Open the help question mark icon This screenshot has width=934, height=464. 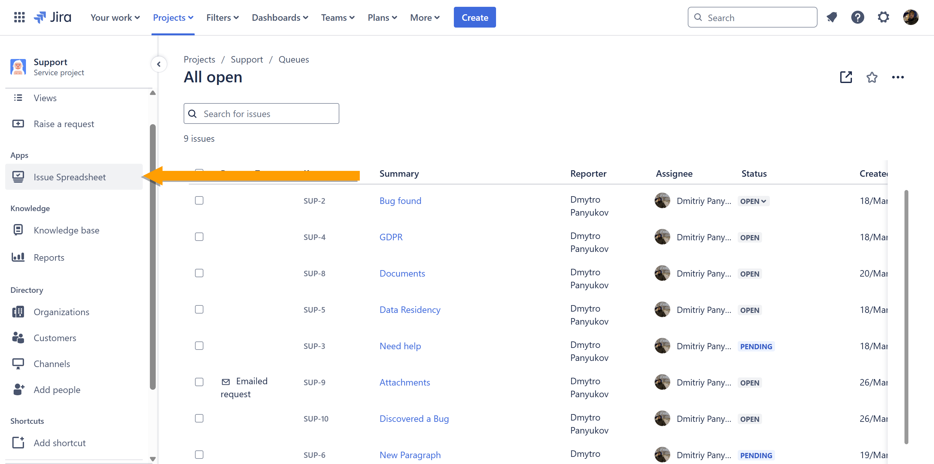point(857,17)
